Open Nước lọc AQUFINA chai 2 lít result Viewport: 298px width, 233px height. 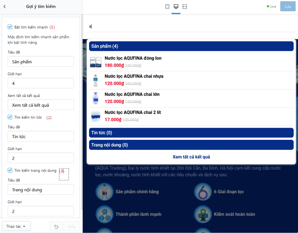[x=191, y=116]
